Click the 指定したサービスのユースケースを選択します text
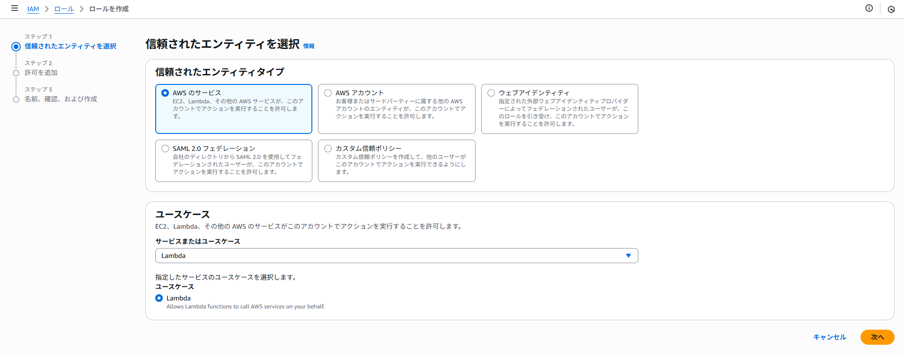The width and height of the screenshot is (904, 357). [227, 277]
